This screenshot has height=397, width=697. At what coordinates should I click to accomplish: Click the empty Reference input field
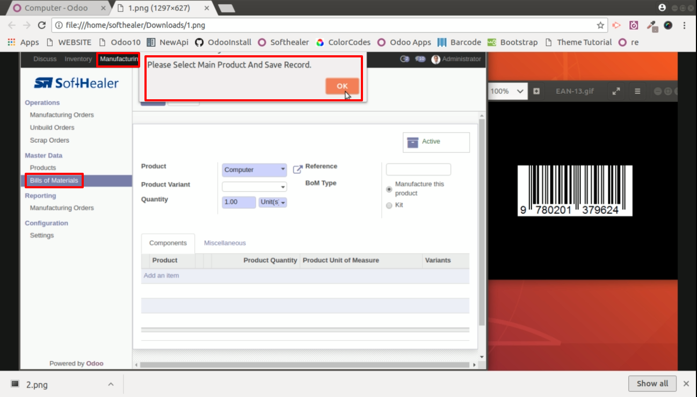pyautogui.click(x=419, y=170)
